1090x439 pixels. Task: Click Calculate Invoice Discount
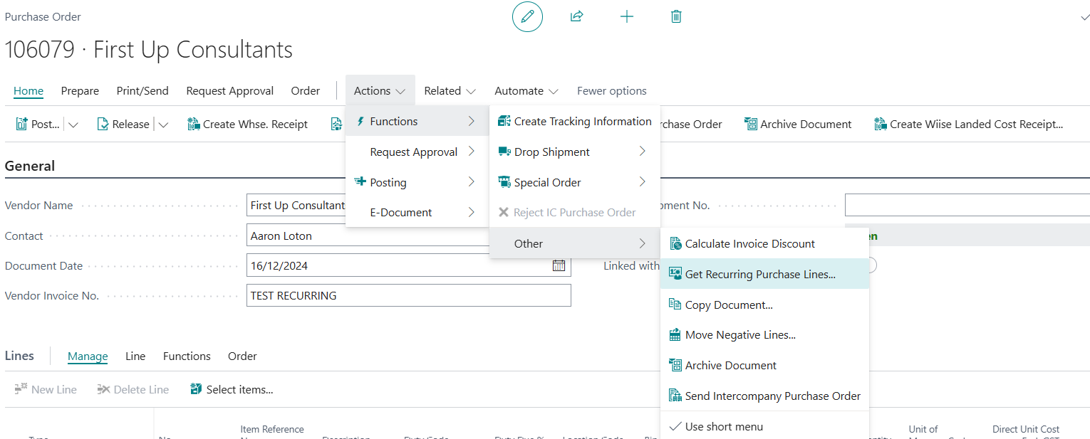pyautogui.click(x=764, y=243)
